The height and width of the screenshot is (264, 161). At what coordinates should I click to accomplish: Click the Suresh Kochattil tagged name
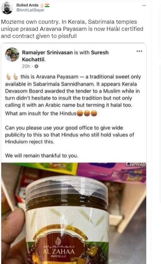65,56
